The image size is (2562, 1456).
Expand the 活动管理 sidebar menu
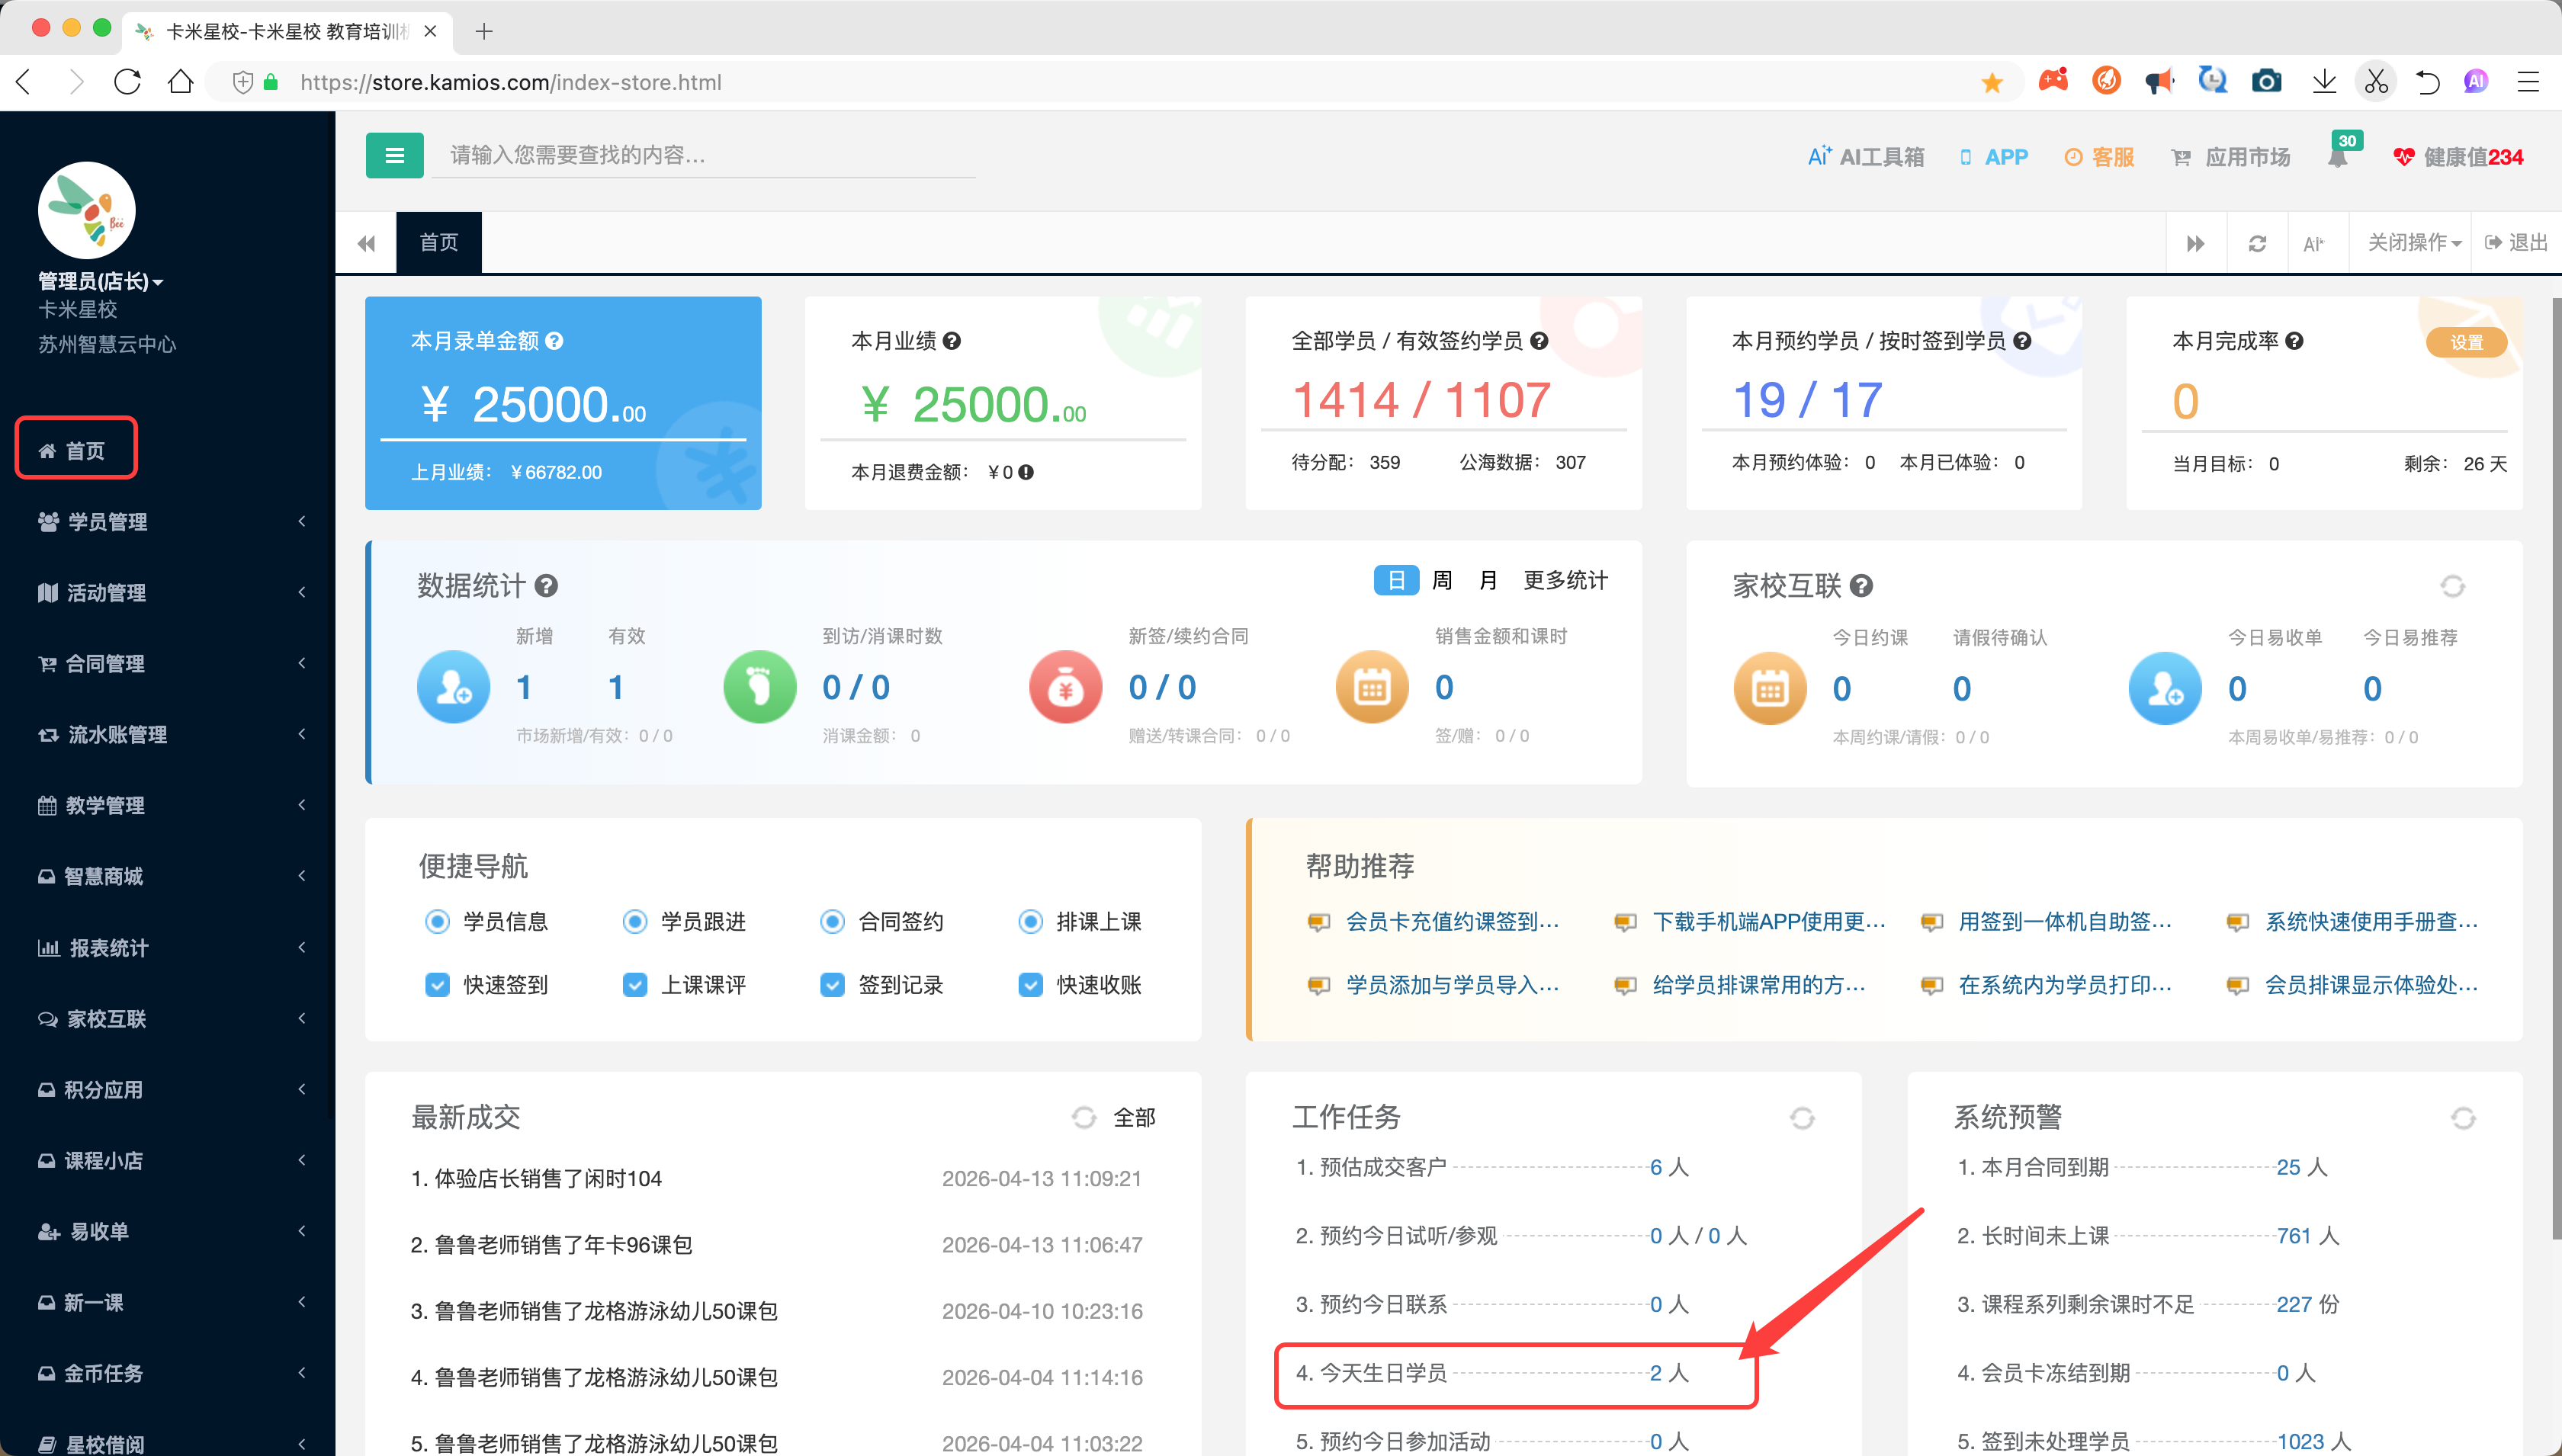[168, 592]
